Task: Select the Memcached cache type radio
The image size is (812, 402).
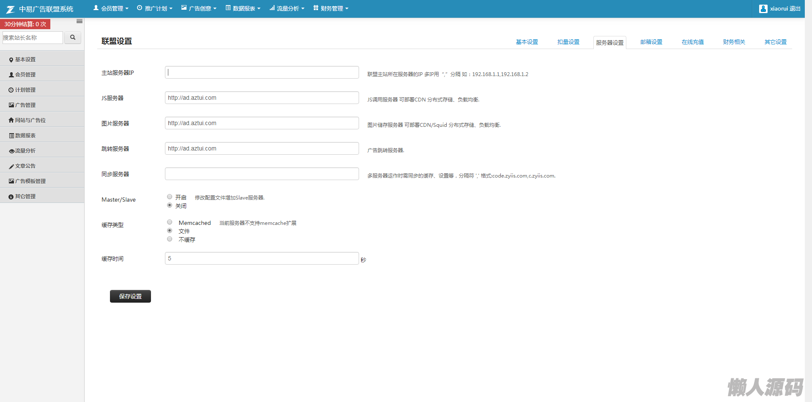Action: pos(170,222)
